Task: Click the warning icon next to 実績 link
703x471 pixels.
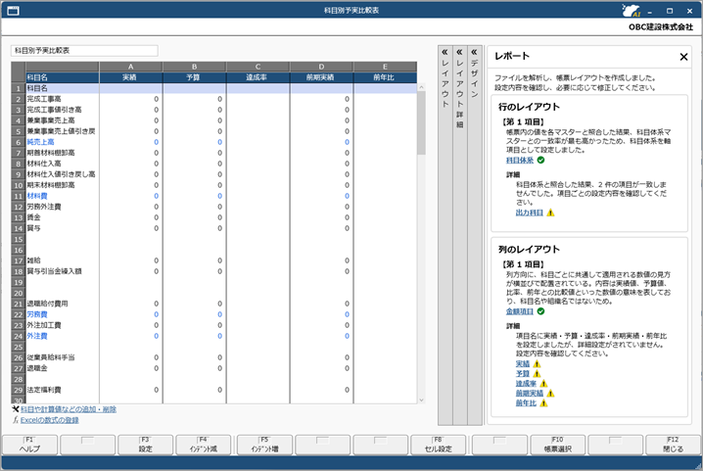Action: pos(537,364)
